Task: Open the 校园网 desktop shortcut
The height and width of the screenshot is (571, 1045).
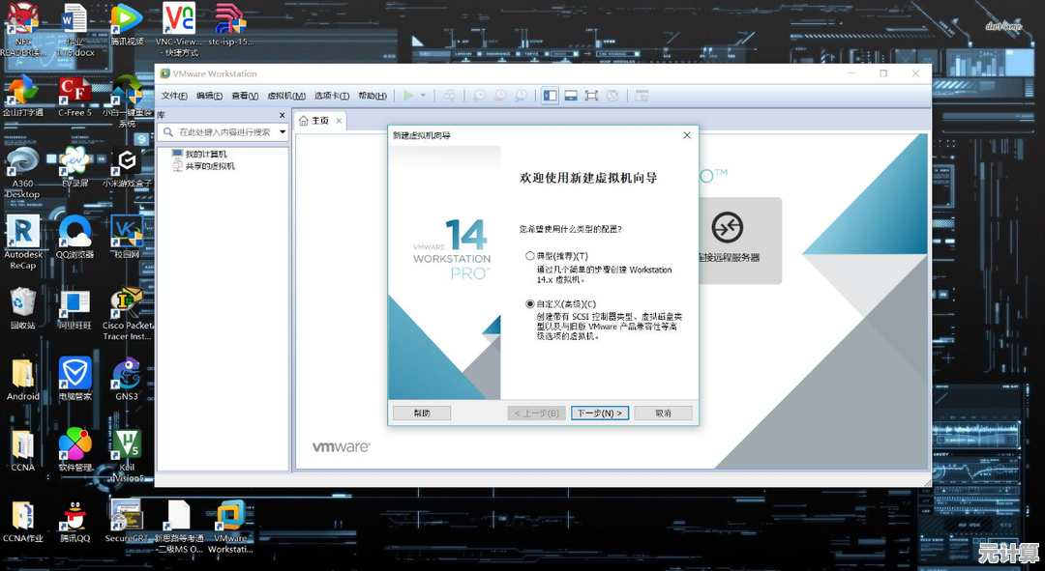Action: click(127, 238)
